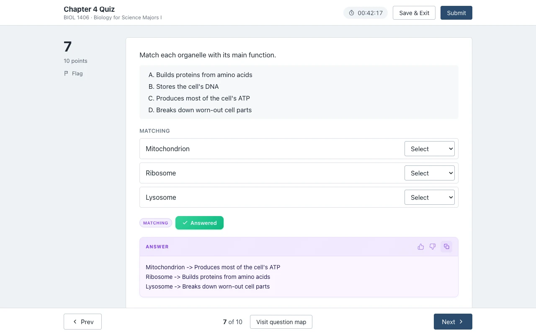
Task: Click Save & Exit
Action: click(414, 13)
